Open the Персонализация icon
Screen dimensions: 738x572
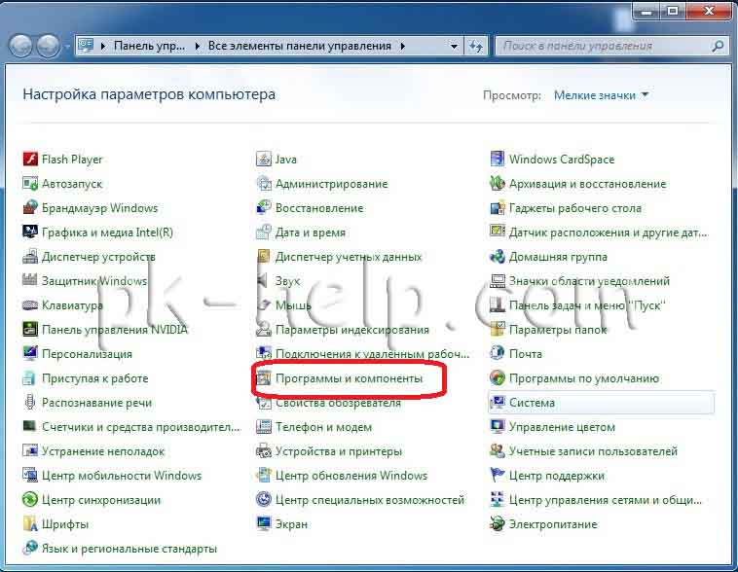tap(30, 353)
